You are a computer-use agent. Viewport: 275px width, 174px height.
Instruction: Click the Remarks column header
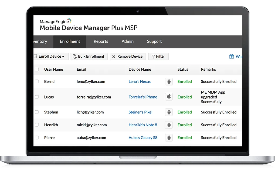click(x=208, y=70)
